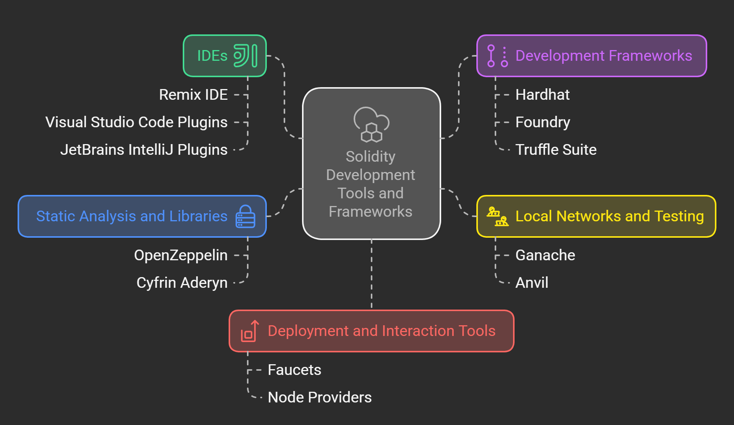Select the central Solidity Development Tools node
Screen dimensions: 734x425
pyautogui.click(x=371, y=183)
